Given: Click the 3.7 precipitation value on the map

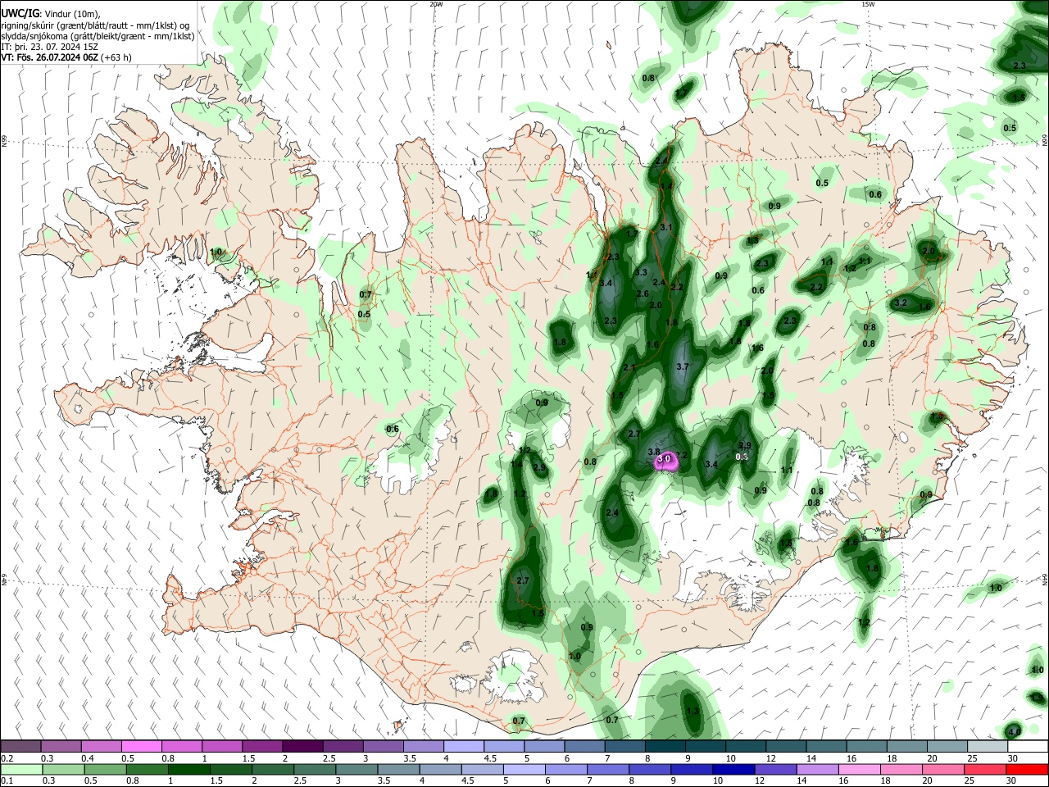Looking at the screenshot, I should tap(683, 367).
